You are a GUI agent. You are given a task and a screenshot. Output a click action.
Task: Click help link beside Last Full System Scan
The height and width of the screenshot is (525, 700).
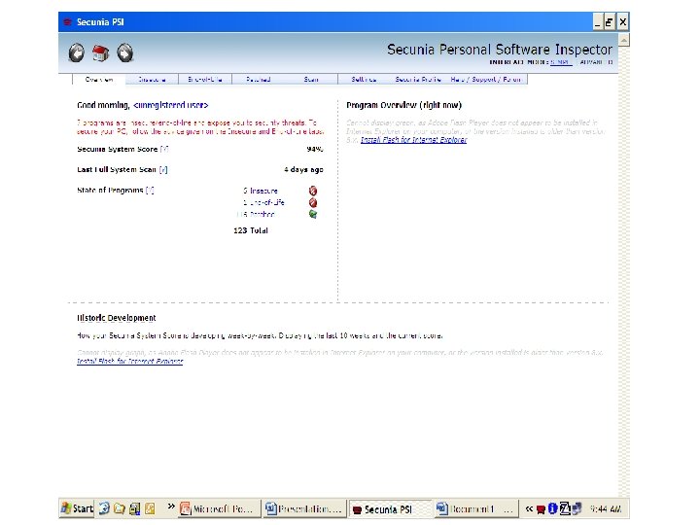click(163, 169)
